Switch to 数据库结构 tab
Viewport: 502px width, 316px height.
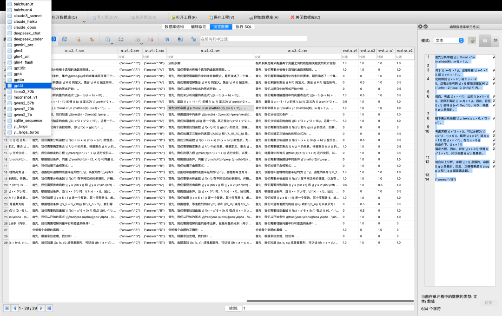(x=174, y=27)
